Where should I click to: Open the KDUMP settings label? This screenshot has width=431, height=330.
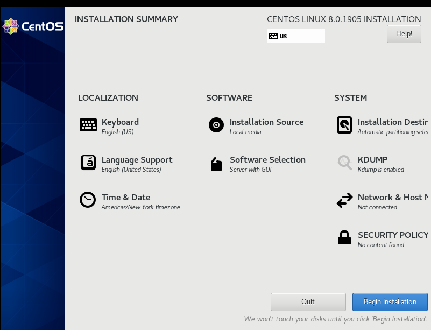coord(372,159)
